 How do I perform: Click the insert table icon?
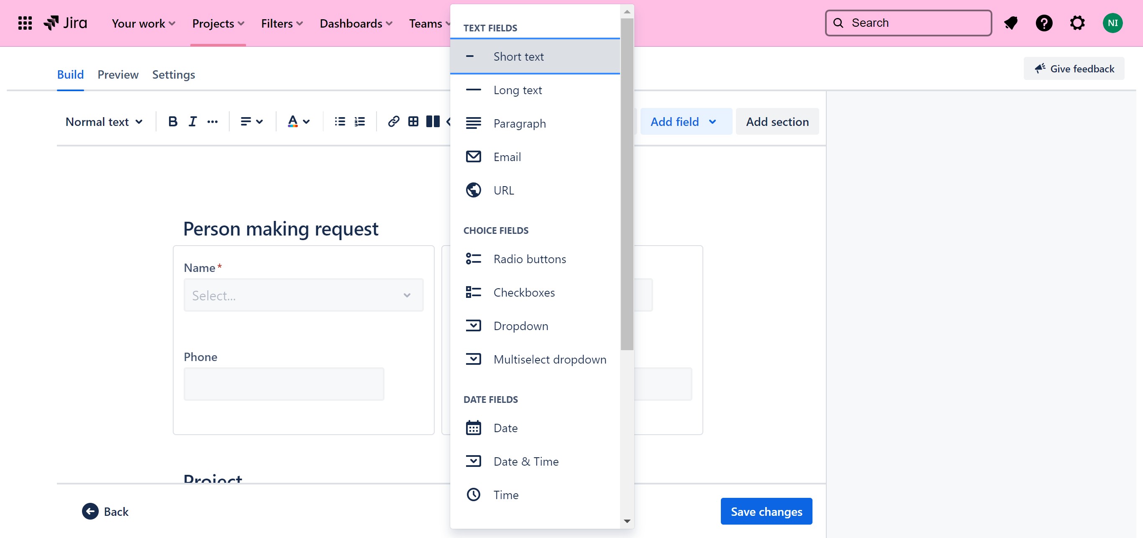pos(413,121)
